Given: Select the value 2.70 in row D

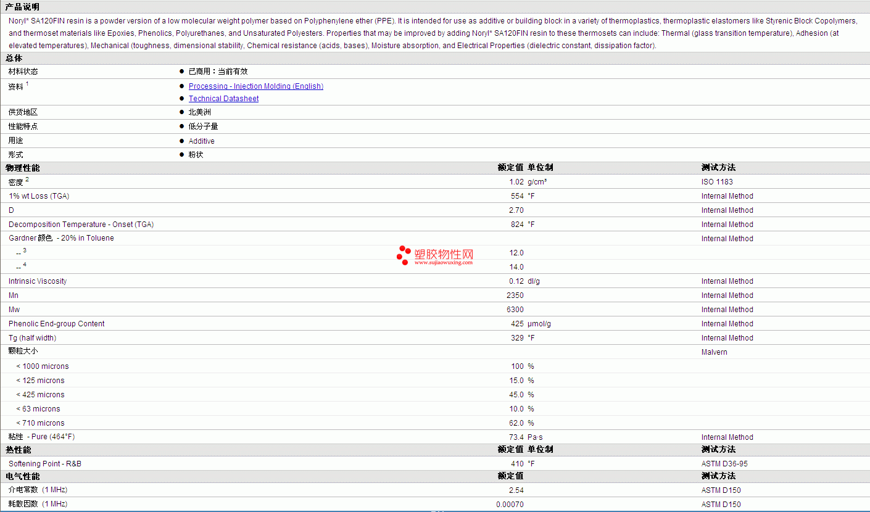Looking at the screenshot, I should (516, 210).
